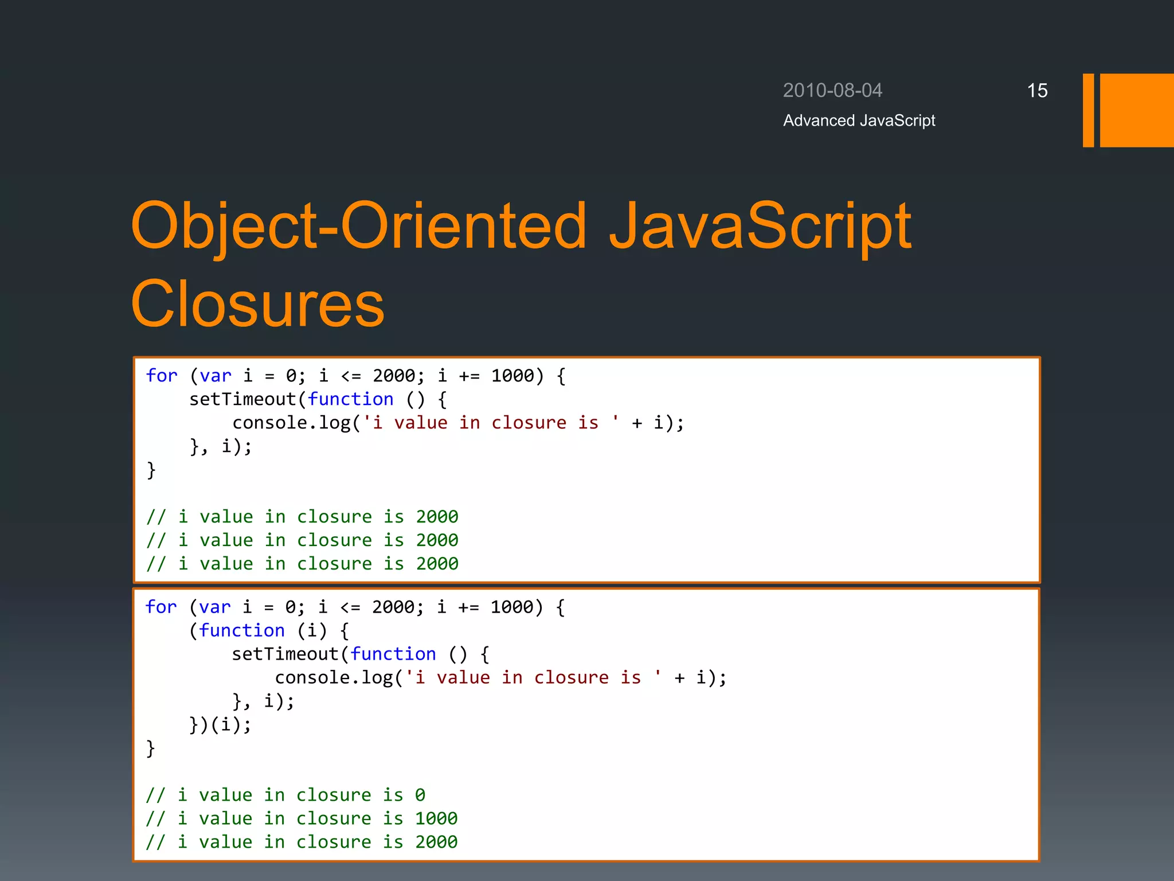Click the 'for' keyword in second code box

161,607
